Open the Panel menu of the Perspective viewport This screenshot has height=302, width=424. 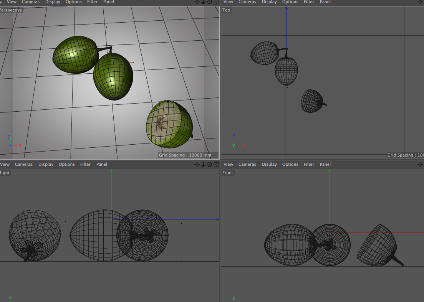point(109,2)
